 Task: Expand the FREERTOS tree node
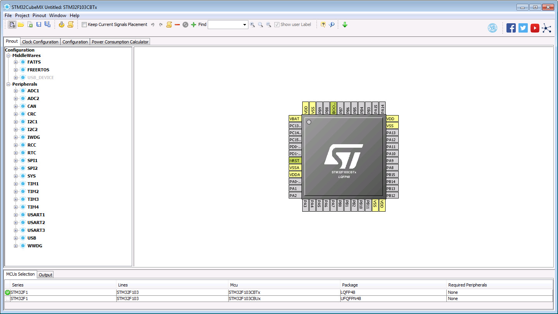click(x=16, y=70)
